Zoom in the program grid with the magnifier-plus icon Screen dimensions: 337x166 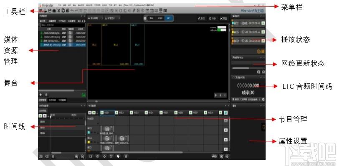coord(222,156)
